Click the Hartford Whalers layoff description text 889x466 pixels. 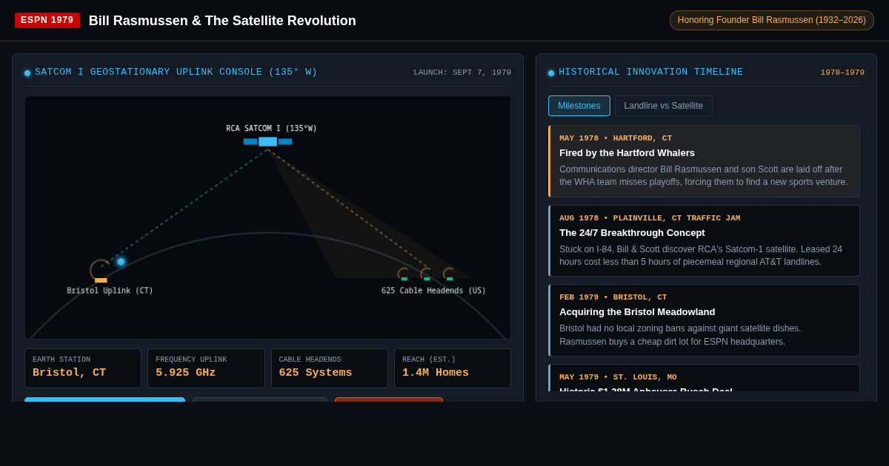click(x=704, y=175)
